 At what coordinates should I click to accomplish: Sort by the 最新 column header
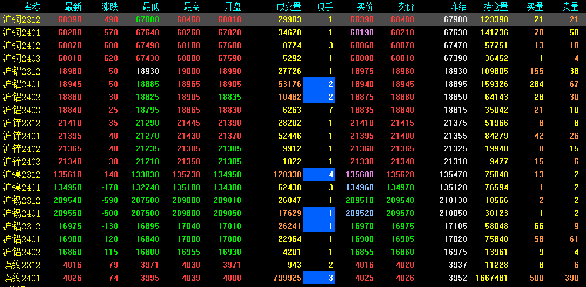pyautogui.click(x=73, y=6)
